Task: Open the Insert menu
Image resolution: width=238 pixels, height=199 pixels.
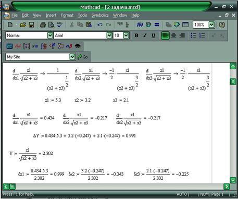Action: (x=51, y=15)
